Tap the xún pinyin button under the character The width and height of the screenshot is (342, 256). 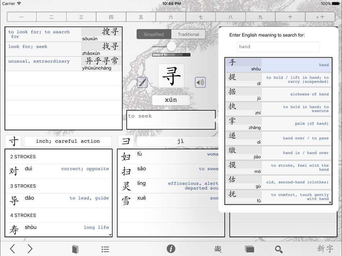pyautogui.click(x=171, y=100)
